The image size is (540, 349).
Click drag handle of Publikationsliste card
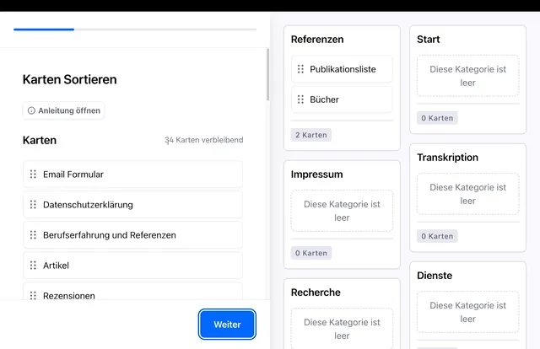coord(300,69)
